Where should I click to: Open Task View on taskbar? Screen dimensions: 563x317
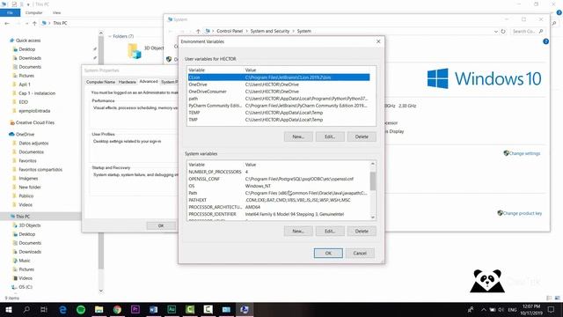(44, 309)
